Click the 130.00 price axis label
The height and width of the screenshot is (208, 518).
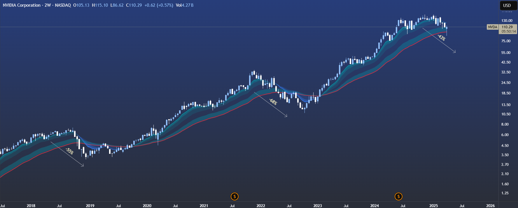pos(507,21)
